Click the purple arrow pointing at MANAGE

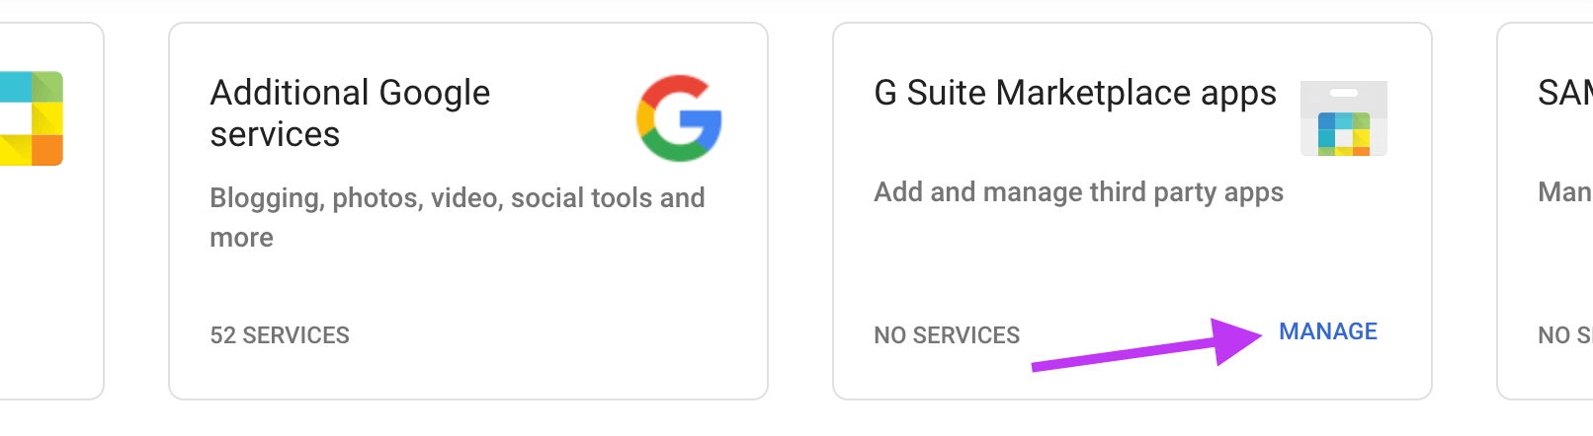1146,344
